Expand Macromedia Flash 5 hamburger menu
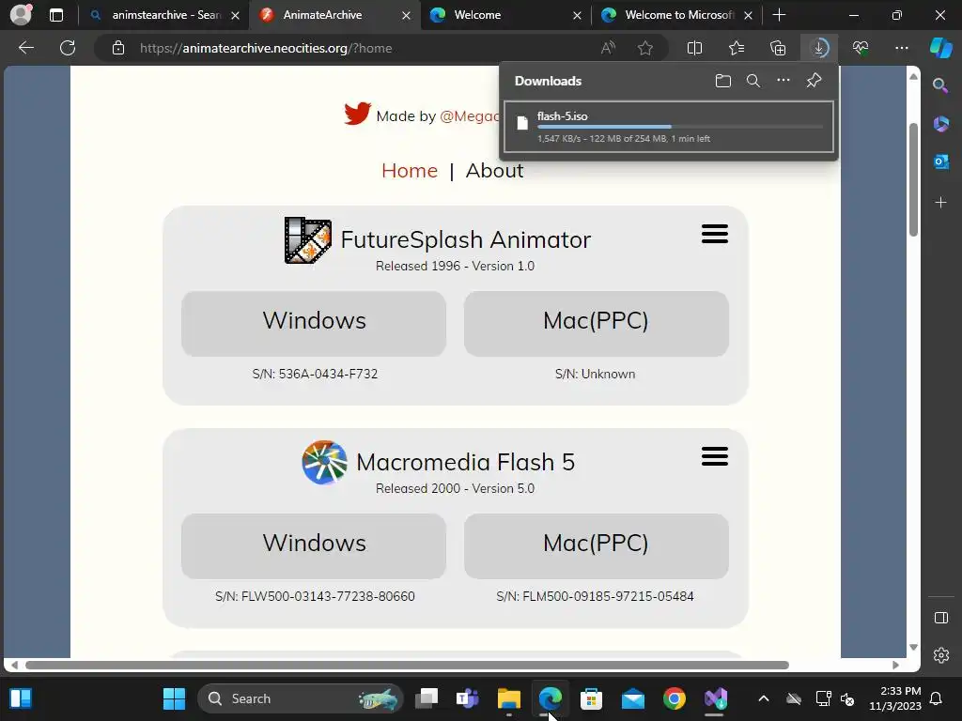This screenshot has height=721, width=962. pyautogui.click(x=715, y=456)
